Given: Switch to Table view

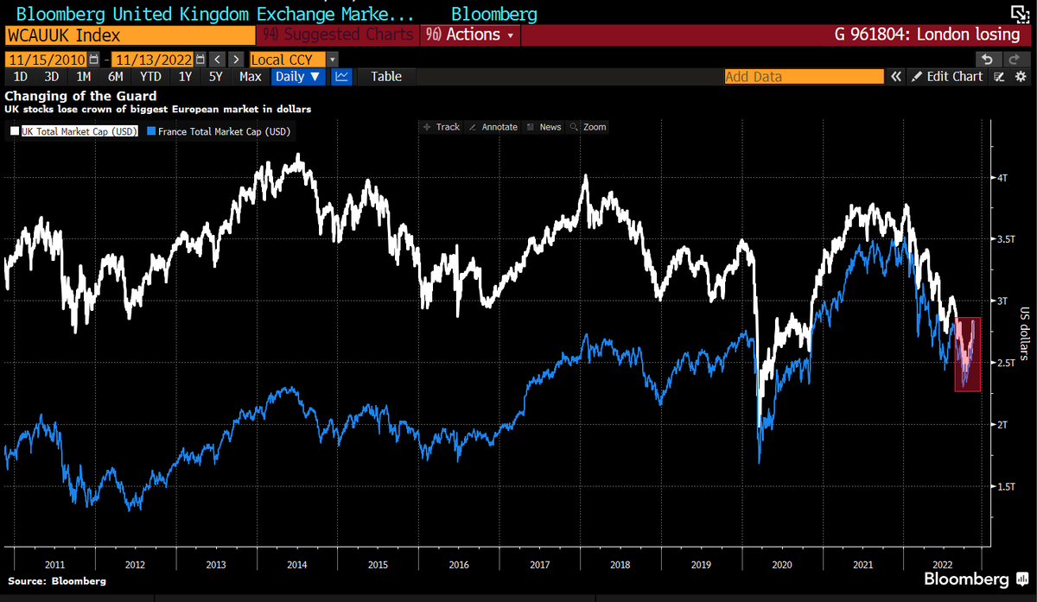Looking at the screenshot, I should [x=386, y=77].
